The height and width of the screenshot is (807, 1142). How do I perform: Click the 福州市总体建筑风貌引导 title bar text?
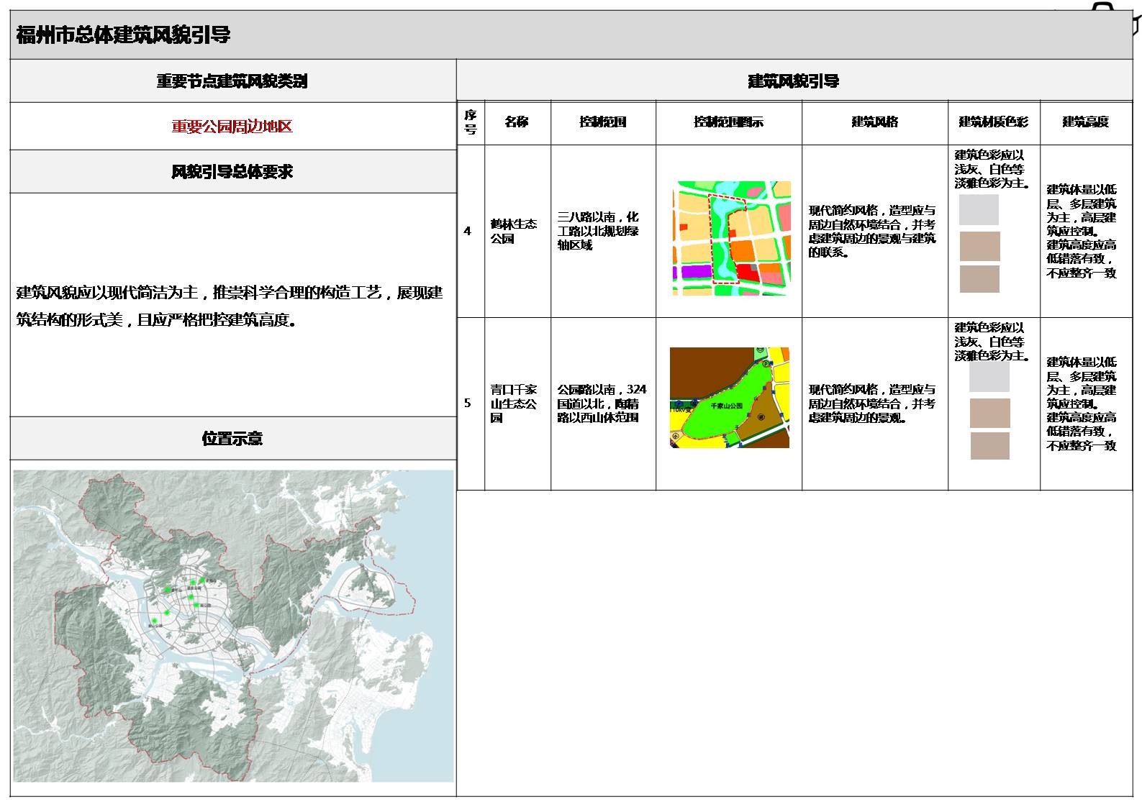tap(123, 35)
